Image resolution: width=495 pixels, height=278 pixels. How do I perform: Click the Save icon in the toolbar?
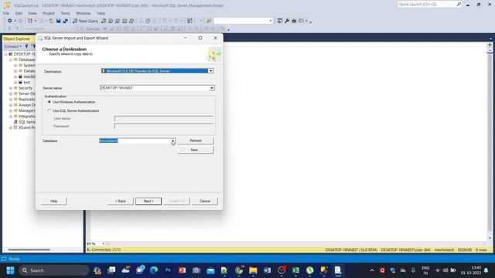pyautogui.click(x=59, y=21)
